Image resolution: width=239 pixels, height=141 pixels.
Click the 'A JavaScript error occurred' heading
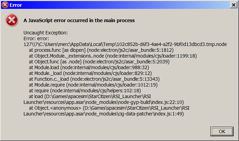click(79, 20)
